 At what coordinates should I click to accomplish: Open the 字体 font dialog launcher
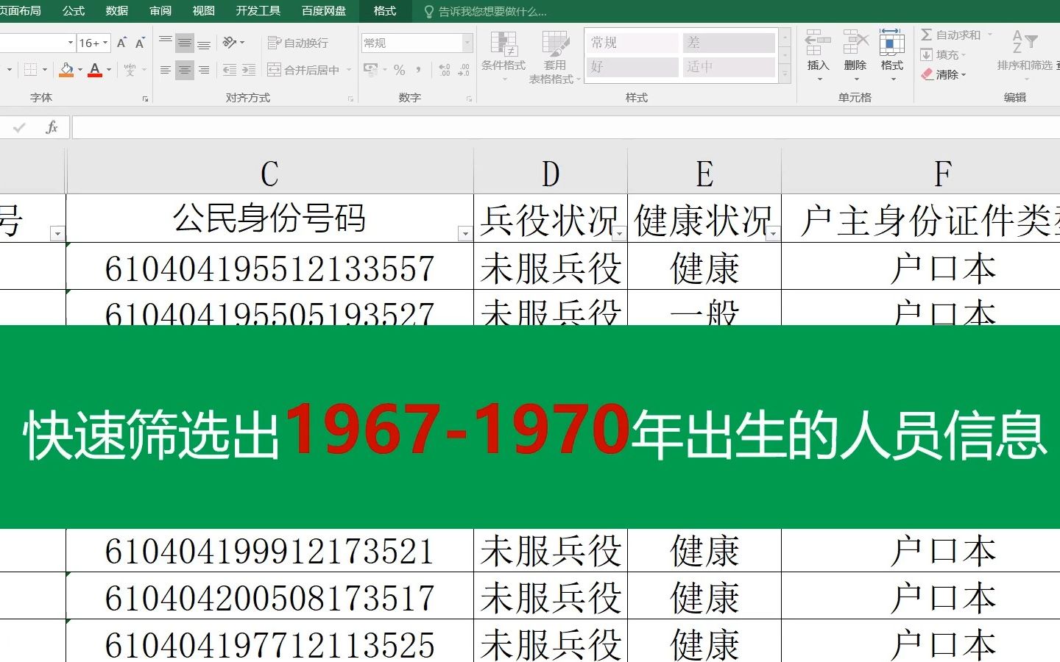click(x=145, y=99)
